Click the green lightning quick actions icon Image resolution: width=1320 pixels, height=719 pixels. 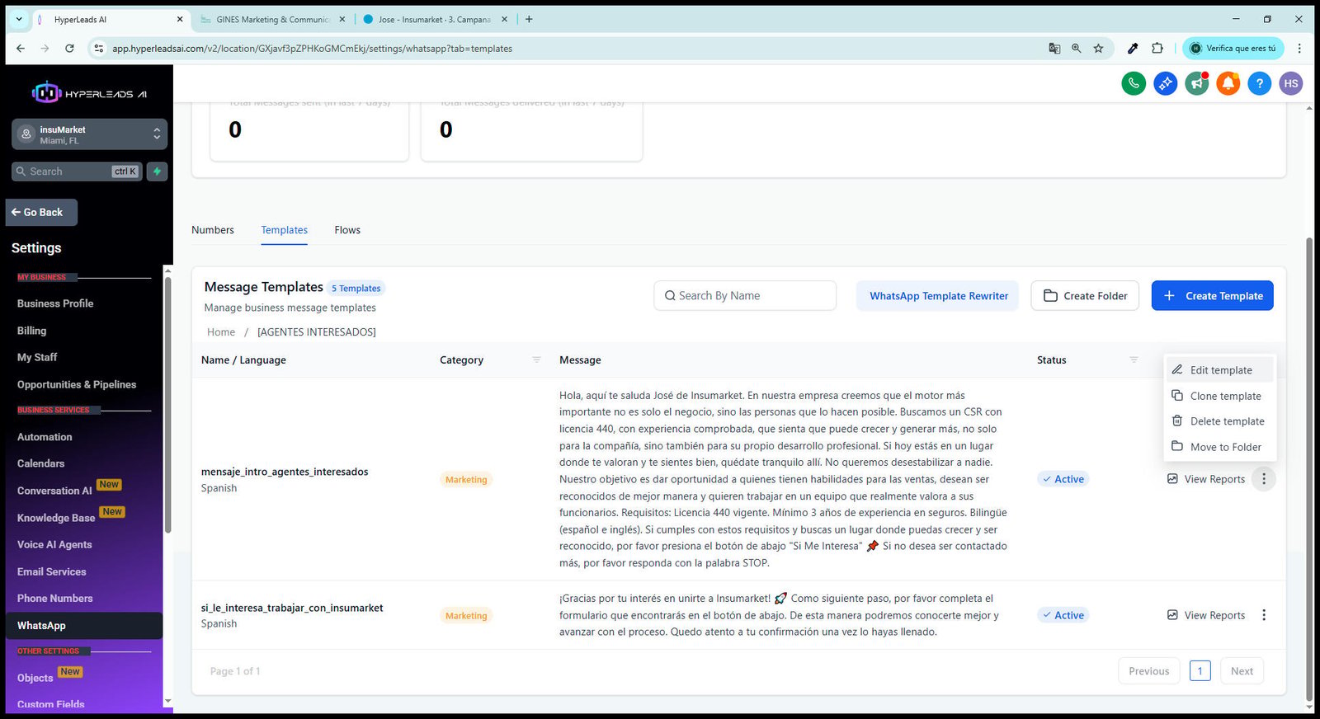[x=157, y=172]
